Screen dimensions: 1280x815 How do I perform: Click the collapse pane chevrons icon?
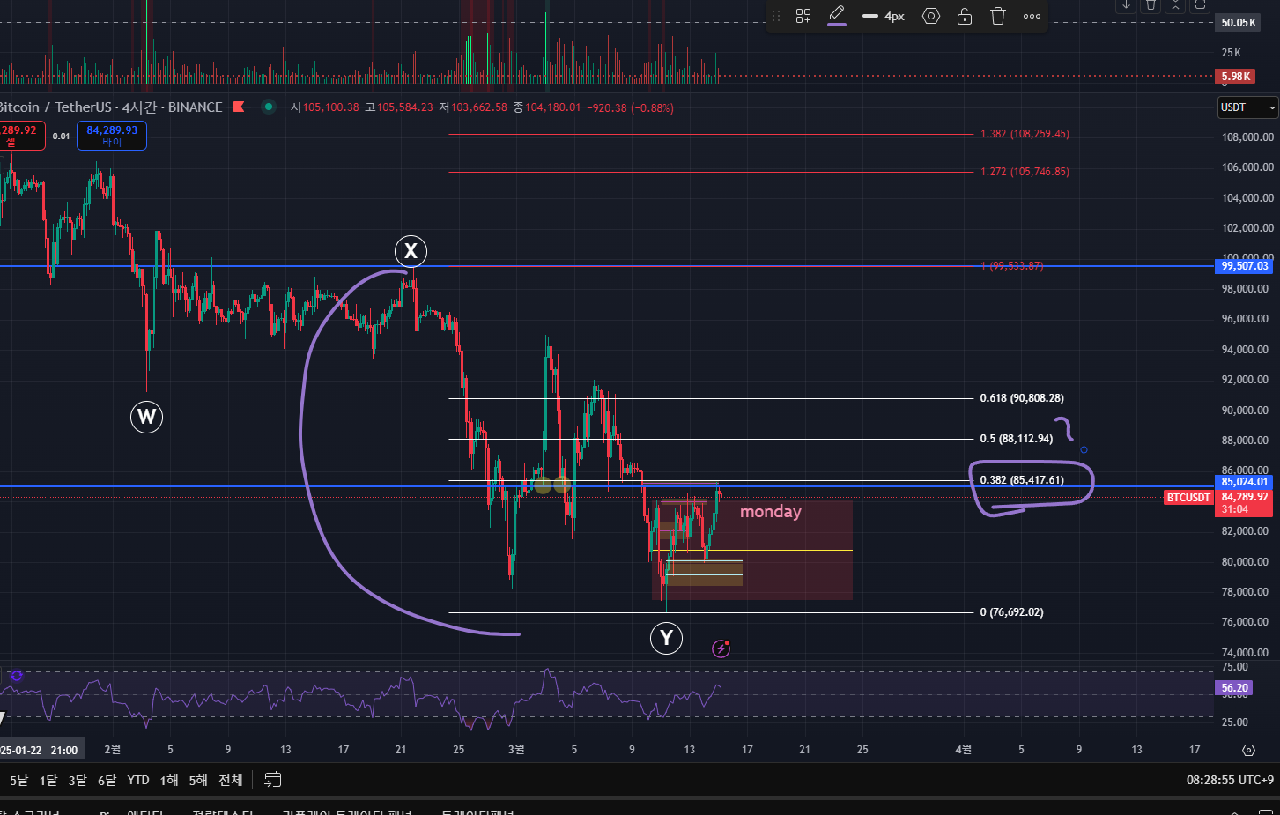click(x=1175, y=5)
